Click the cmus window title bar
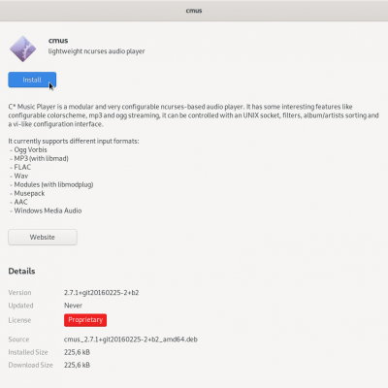The width and height of the screenshot is (388, 388). pyautogui.click(x=194, y=11)
